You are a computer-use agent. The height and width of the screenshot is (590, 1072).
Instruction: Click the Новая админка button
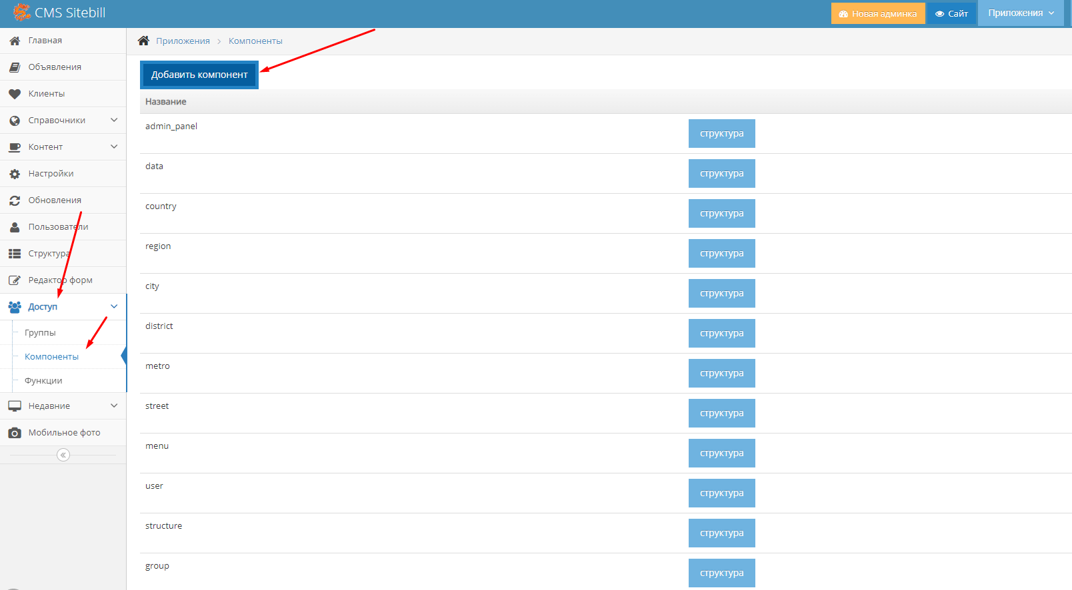(878, 13)
